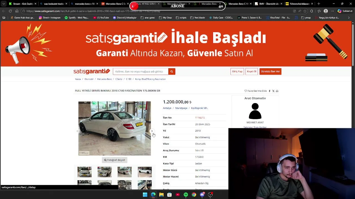Viewport: 355px width, 199px height.
Task: Open browser settings and more menu
Action: (x=333, y=11)
